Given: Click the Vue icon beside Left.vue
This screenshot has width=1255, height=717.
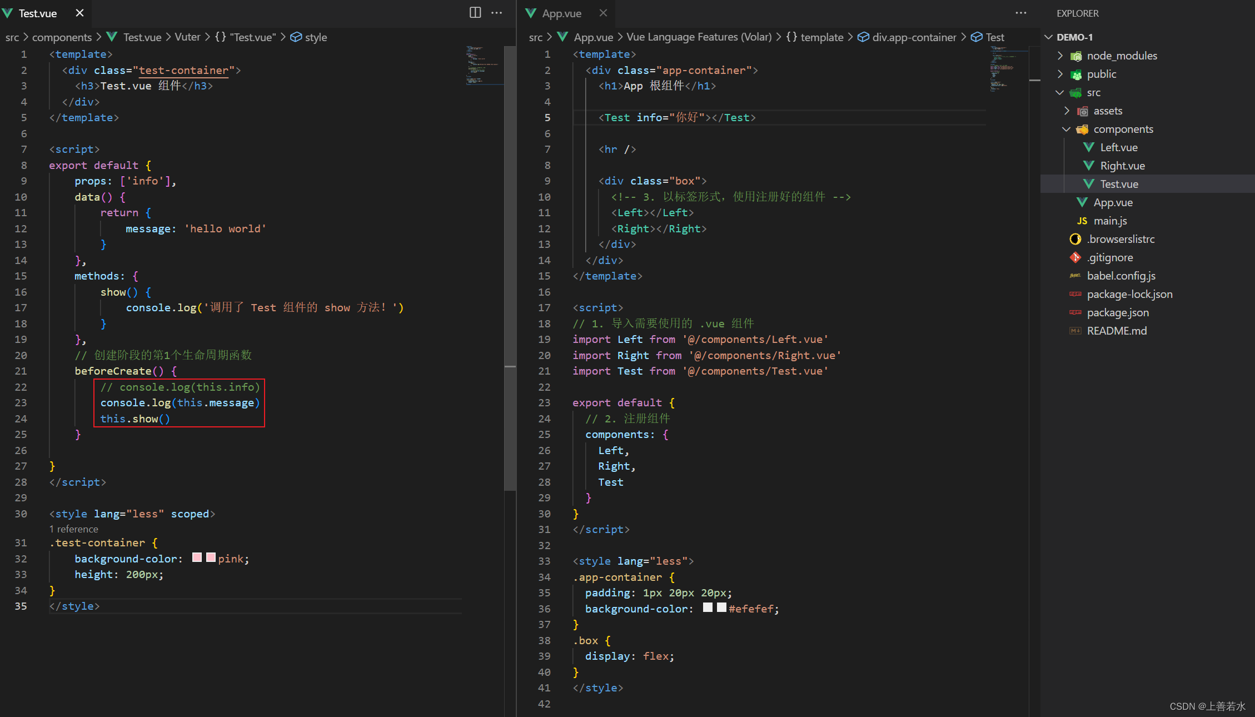Looking at the screenshot, I should pos(1089,147).
